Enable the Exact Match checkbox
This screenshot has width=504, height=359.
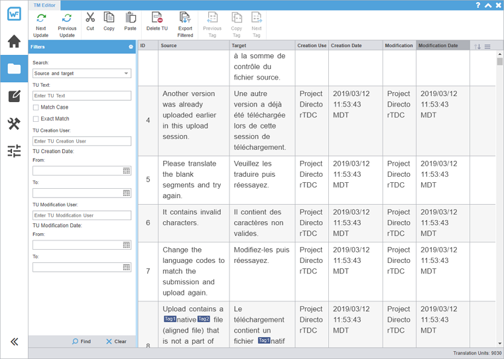[x=36, y=119]
